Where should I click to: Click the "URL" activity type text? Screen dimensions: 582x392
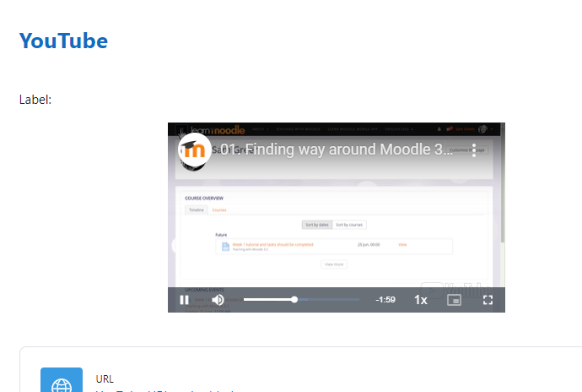pyautogui.click(x=105, y=379)
